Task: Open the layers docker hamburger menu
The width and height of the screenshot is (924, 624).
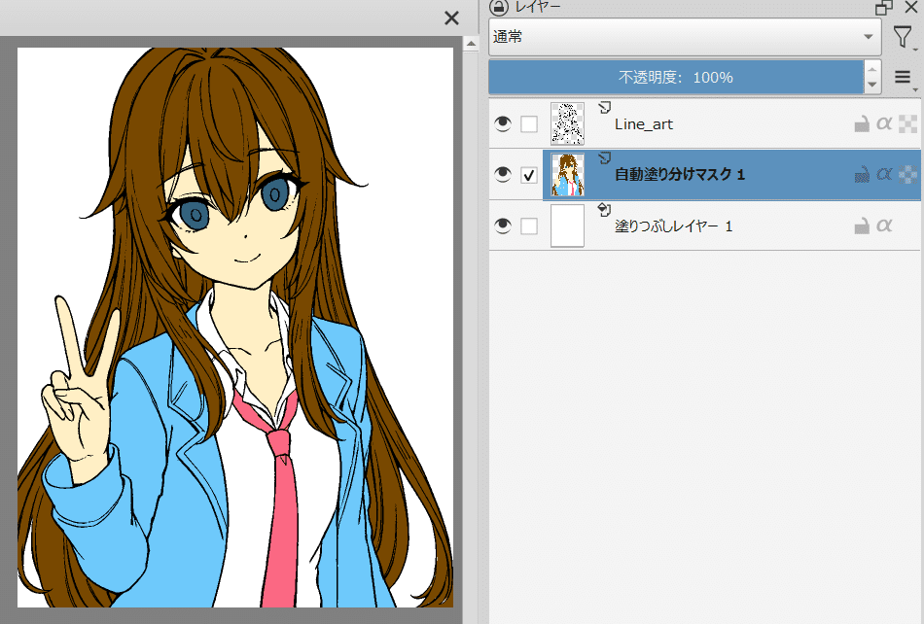Action: (904, 77)
